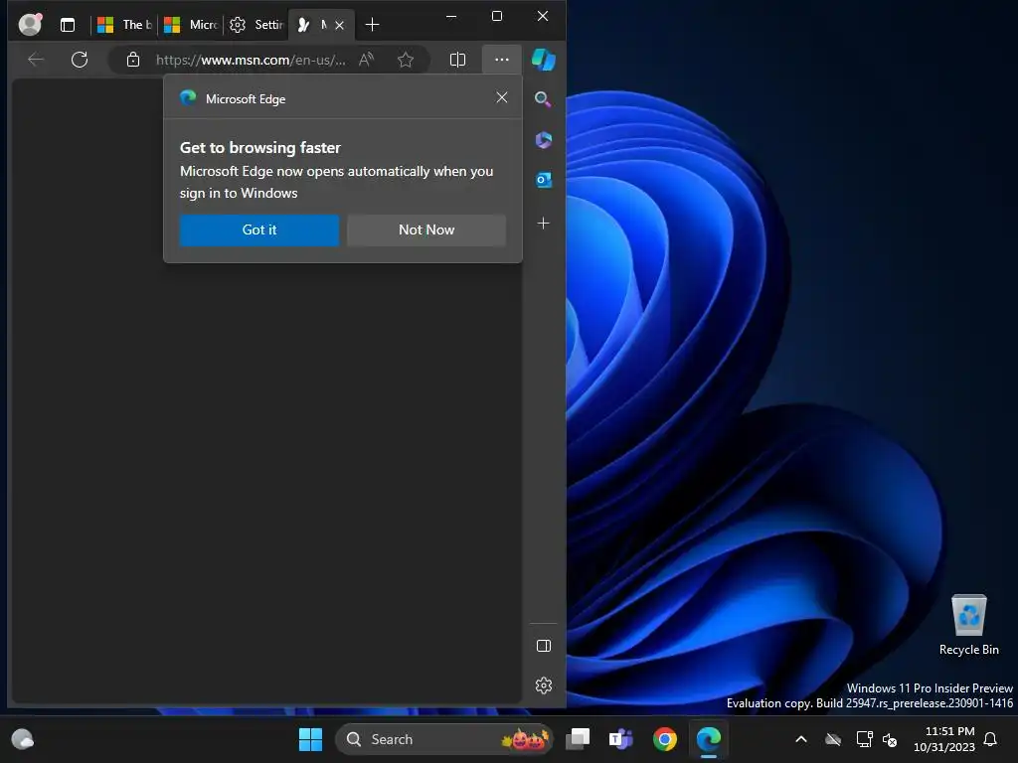Focus the msn.com address bar
This screenshot has width=1018, height=763.
[x=251, y=60]
